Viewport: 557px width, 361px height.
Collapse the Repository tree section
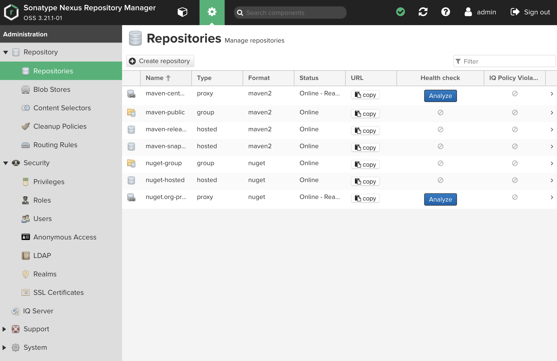click(6, 52)
